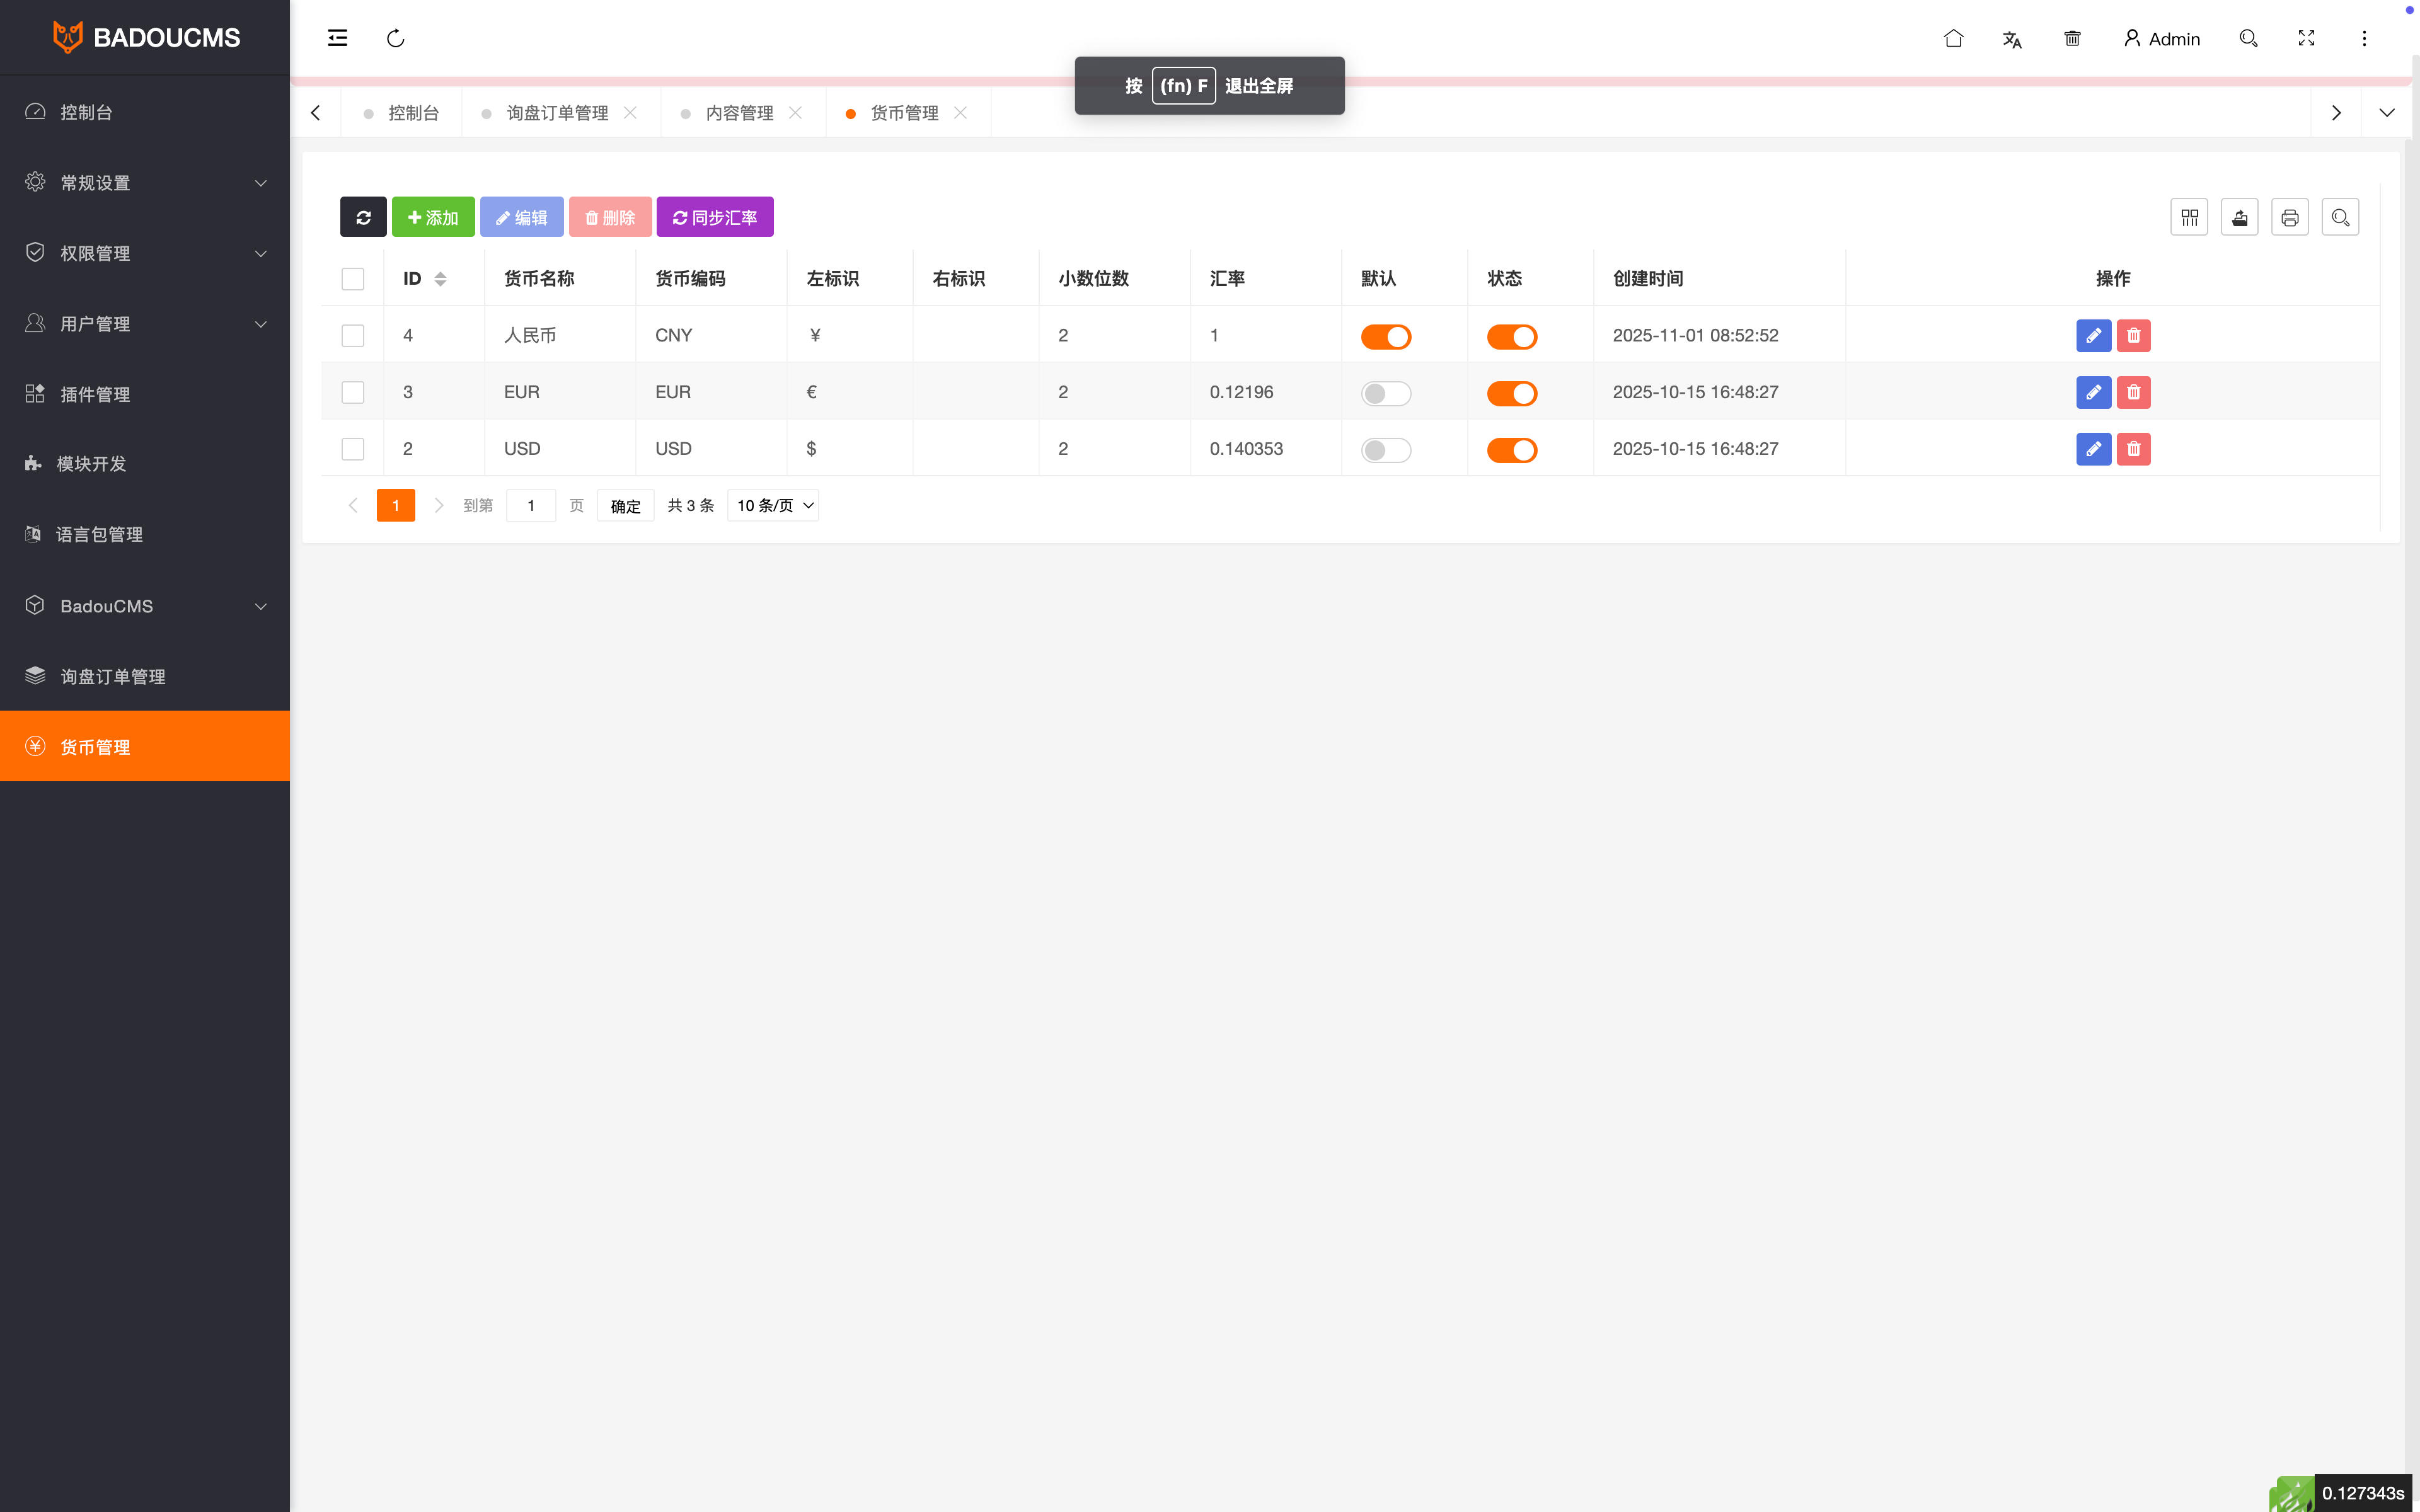Click the home icon in top bar

click(1953, 38)
